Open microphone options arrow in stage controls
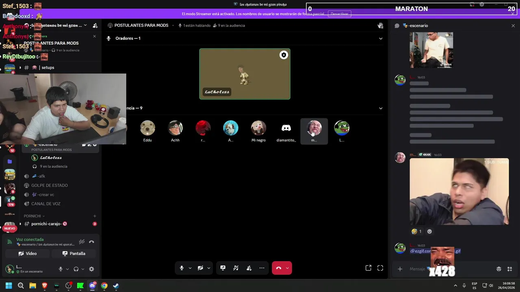This screenshot has width=520, height=292. tap(190, 268)
